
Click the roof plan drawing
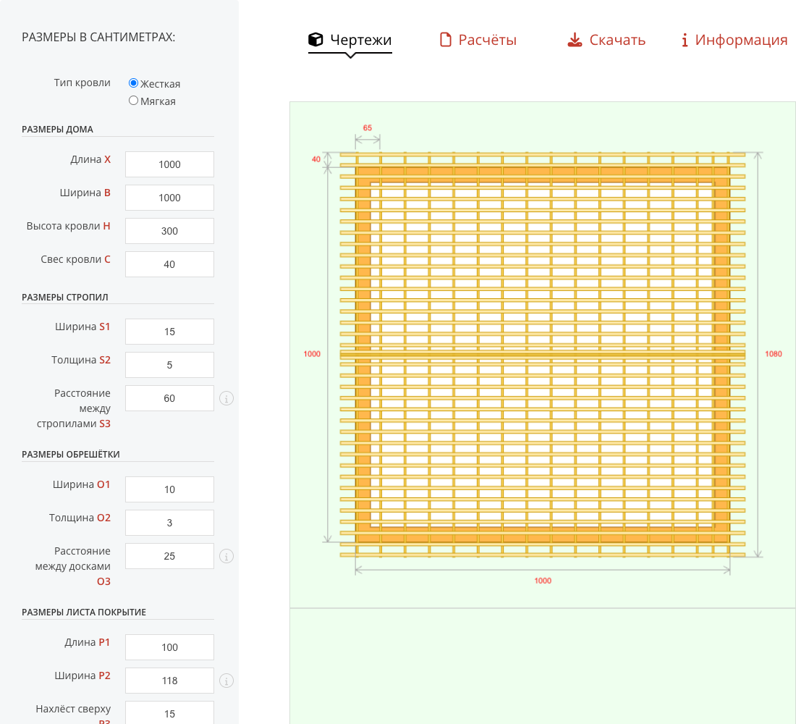coord(543,354)
